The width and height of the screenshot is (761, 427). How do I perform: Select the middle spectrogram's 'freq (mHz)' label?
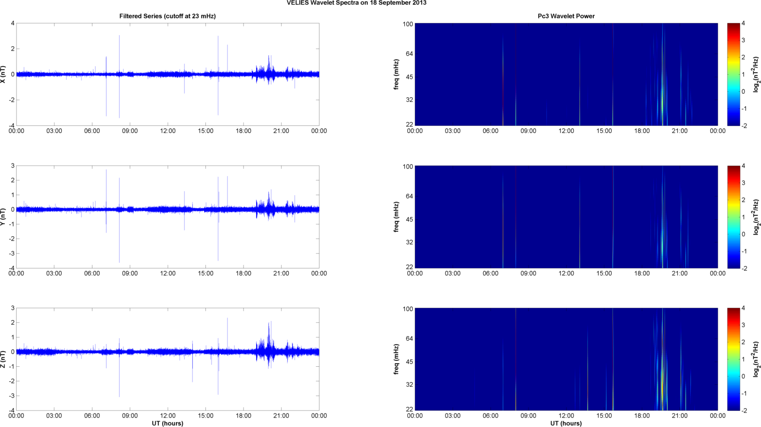click(x=396, y=217)
